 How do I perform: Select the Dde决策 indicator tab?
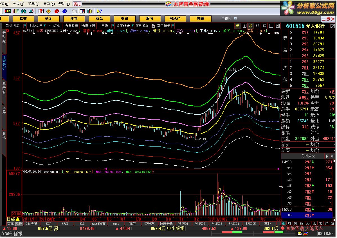[32, 224]
